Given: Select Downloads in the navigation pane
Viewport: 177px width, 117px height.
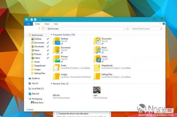Looking at the screenshot, I should coord(39,46).
